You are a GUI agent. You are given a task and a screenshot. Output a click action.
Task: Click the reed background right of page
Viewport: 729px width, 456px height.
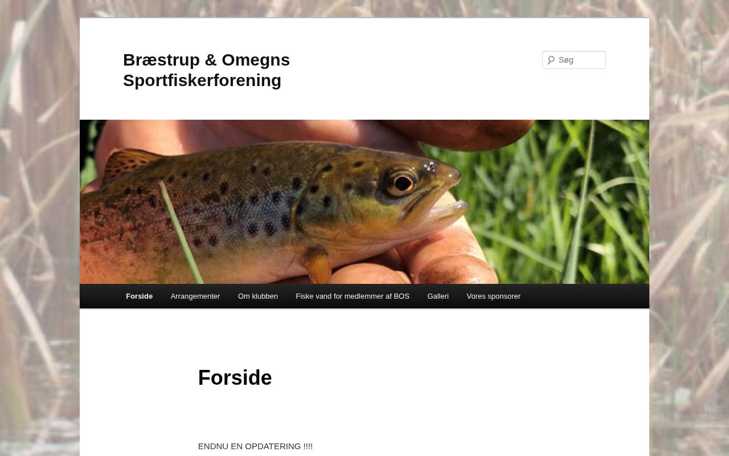(689, 228)
